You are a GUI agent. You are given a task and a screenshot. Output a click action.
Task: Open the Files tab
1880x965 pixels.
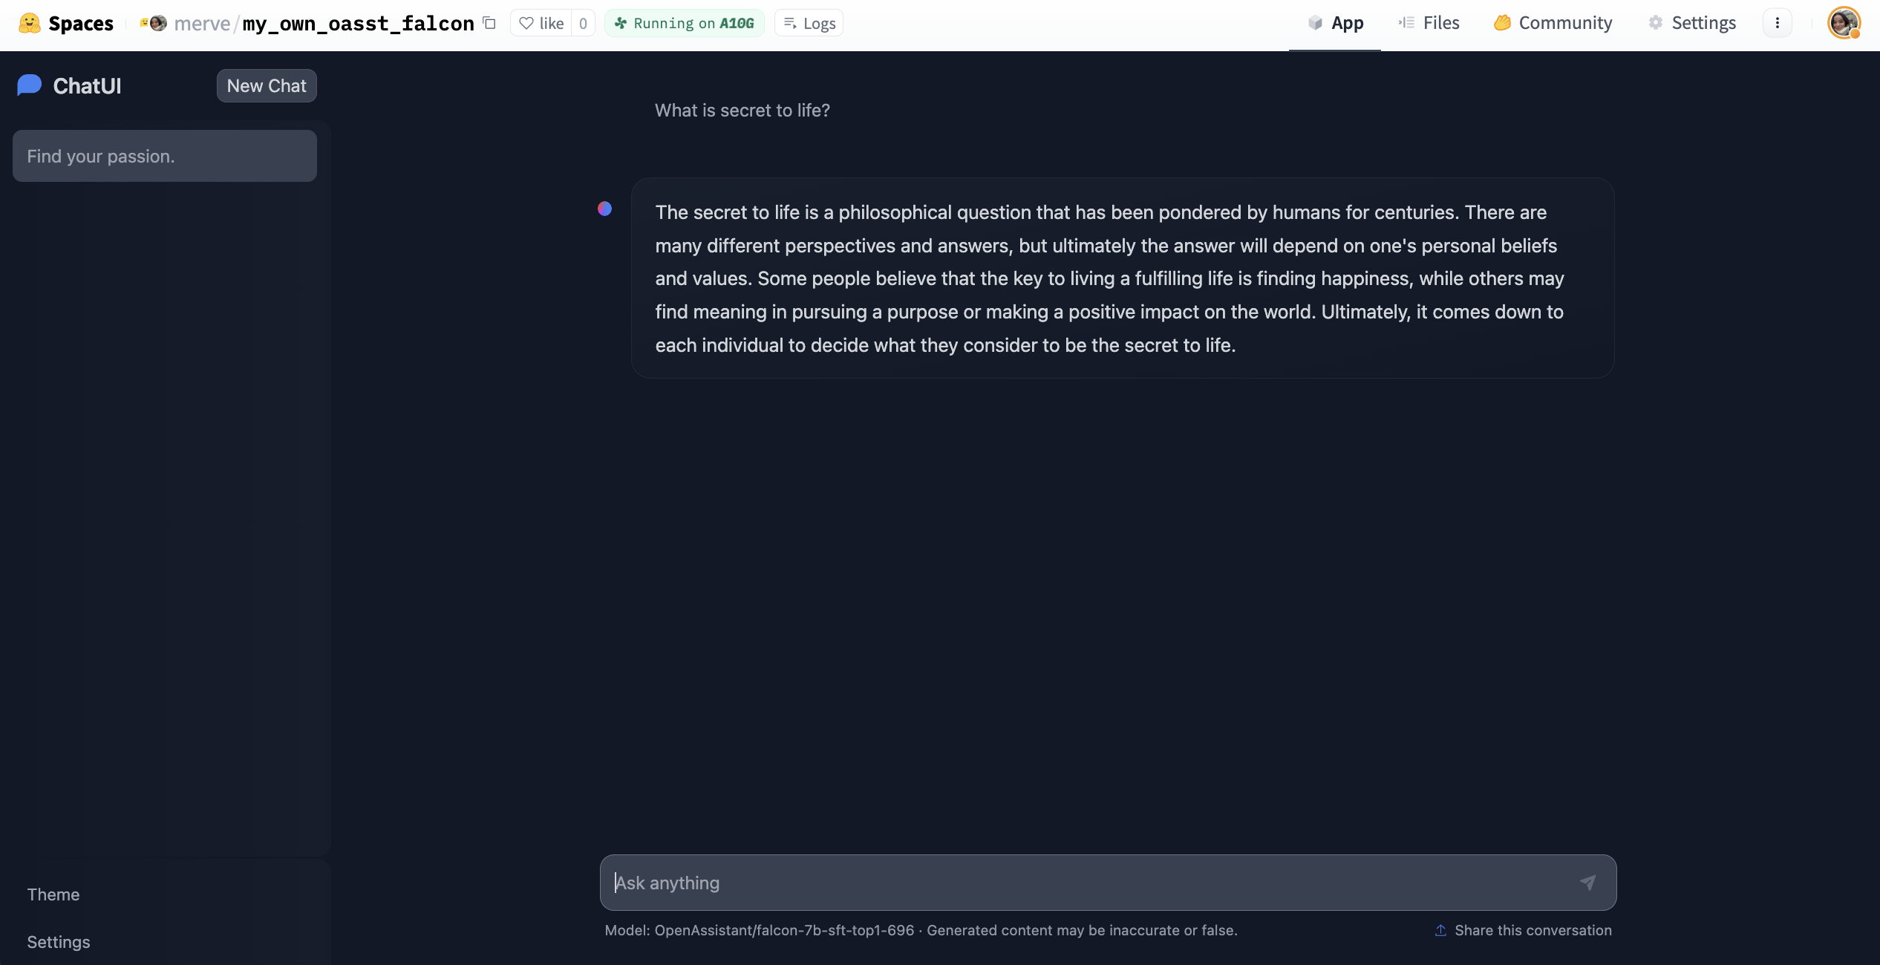pyautogui.click(x=1429, y=23)
